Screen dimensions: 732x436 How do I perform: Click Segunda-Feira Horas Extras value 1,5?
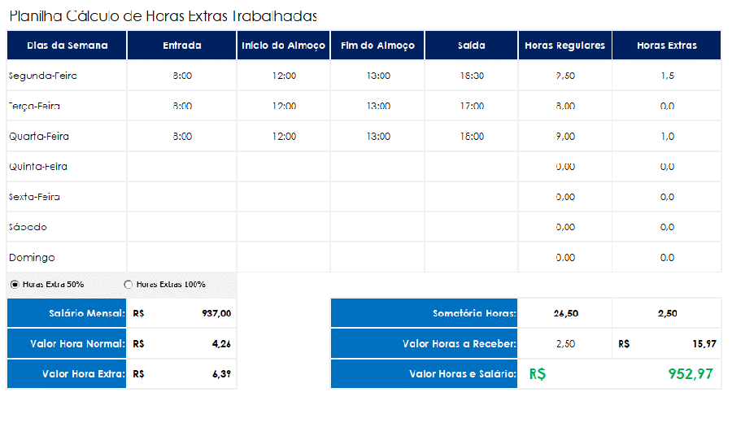667,76
